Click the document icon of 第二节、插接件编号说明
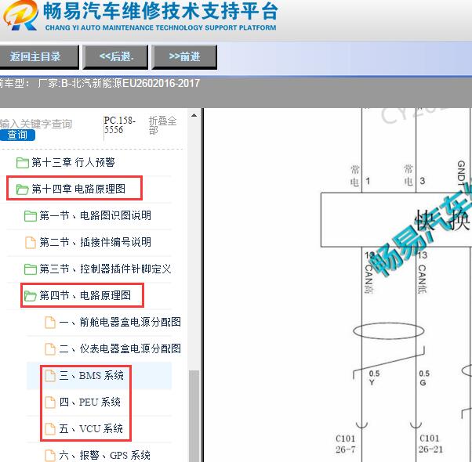This screenshot has width=472, height=462. click(30, 243)
